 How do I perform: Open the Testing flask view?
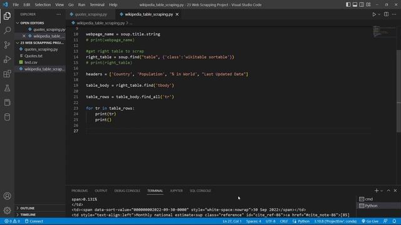7,88
